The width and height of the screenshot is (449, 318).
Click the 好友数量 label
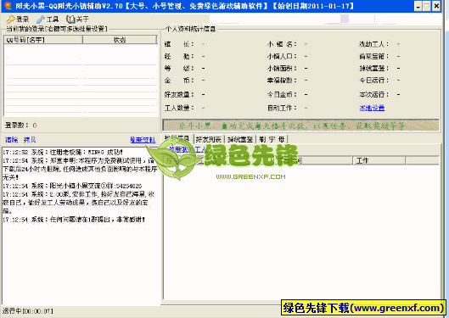point(179,94)
